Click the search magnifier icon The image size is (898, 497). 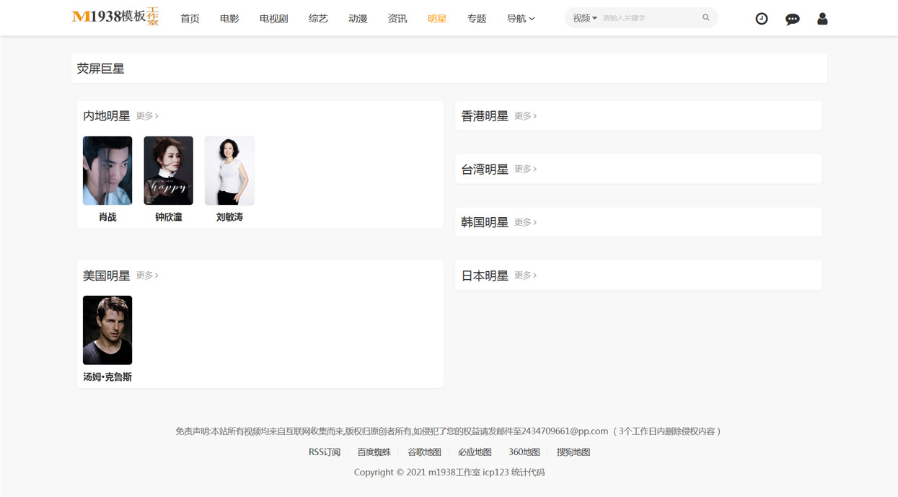pos(706,18)
